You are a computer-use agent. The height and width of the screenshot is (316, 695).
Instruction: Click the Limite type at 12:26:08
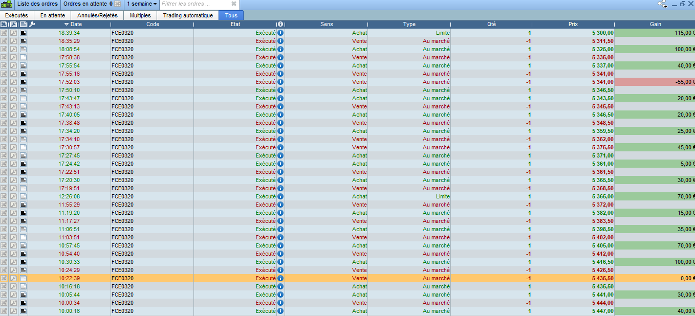[443, 196]
